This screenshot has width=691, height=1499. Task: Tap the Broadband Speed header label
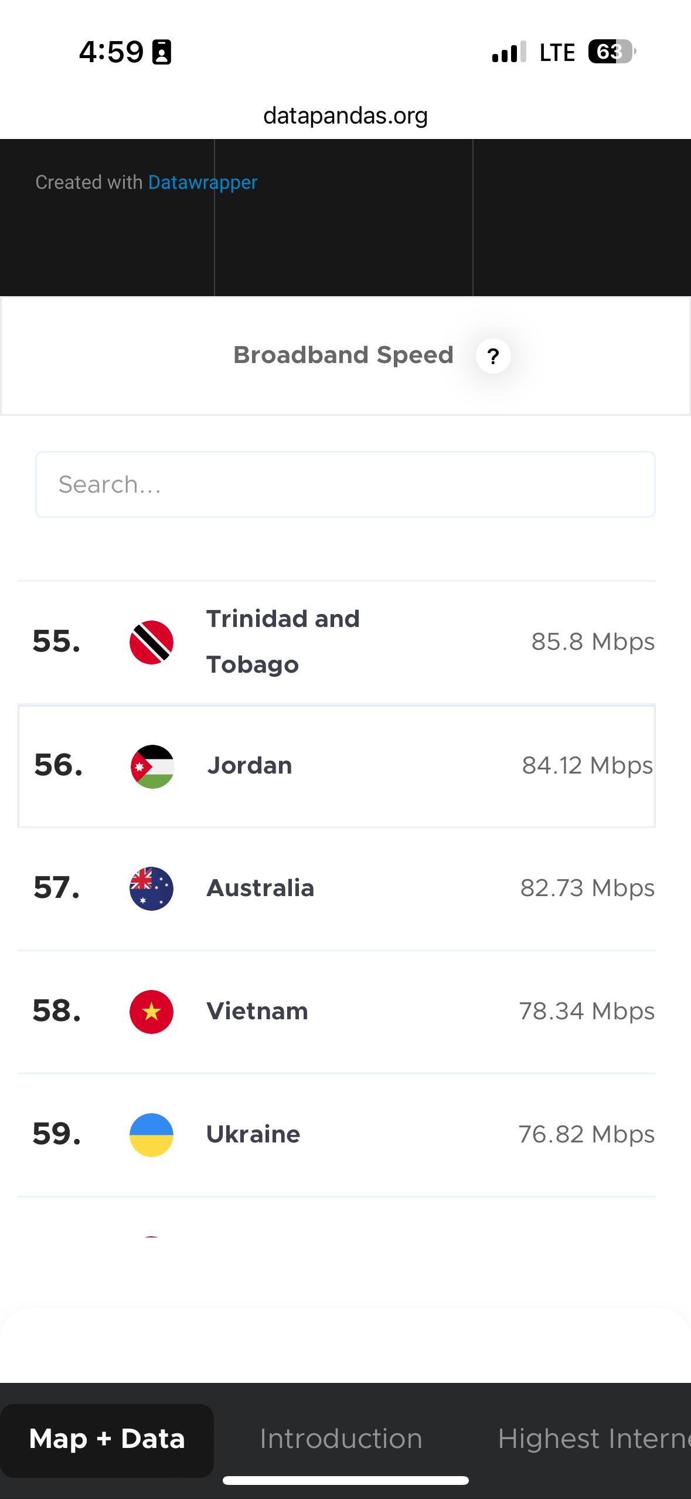[x=343, y=355]
